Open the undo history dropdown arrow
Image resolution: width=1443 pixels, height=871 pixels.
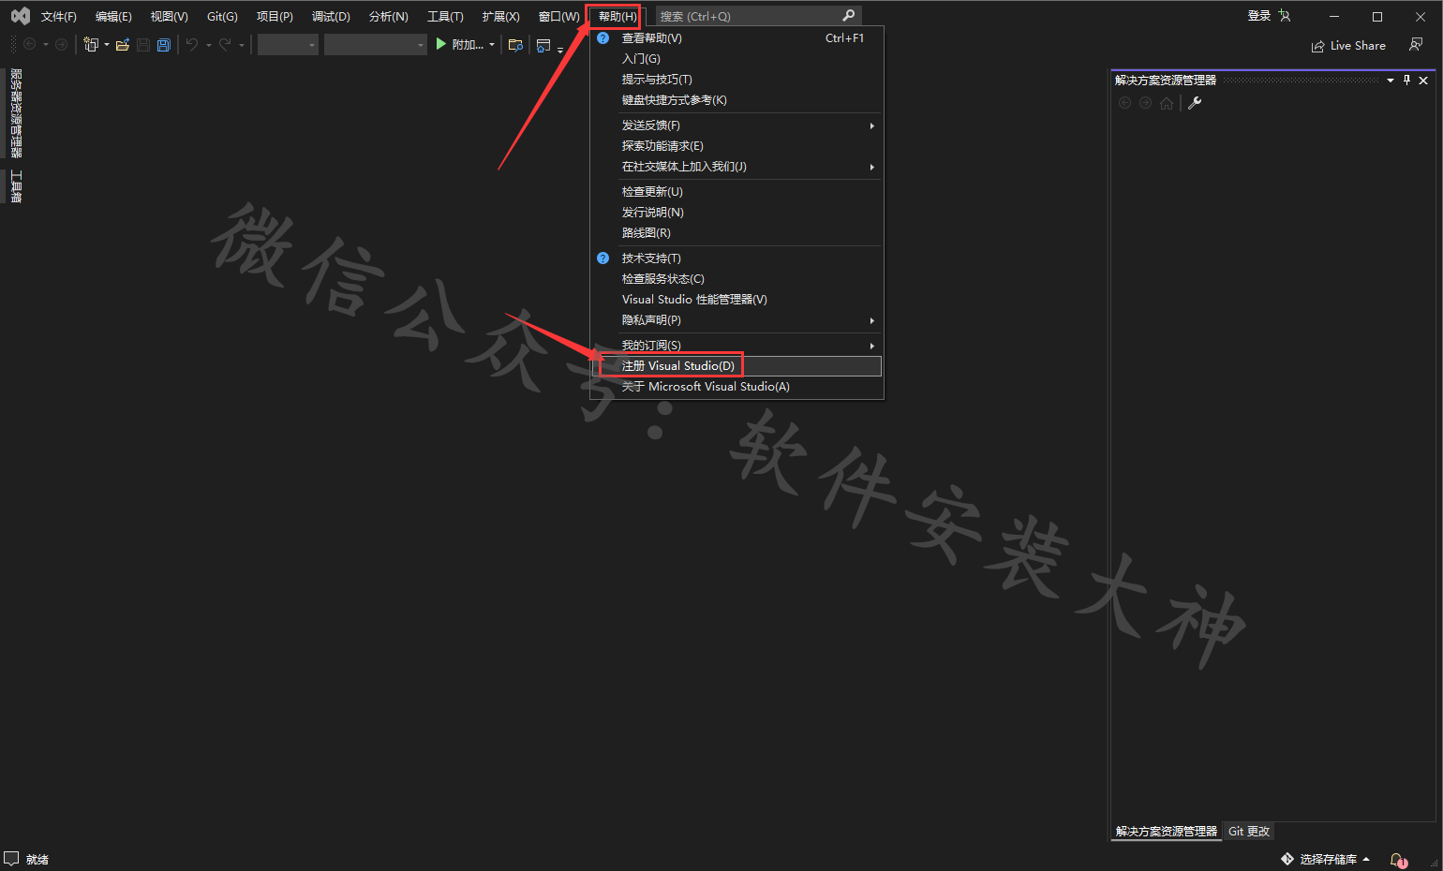pyautogui.click(x=208, y=45)
